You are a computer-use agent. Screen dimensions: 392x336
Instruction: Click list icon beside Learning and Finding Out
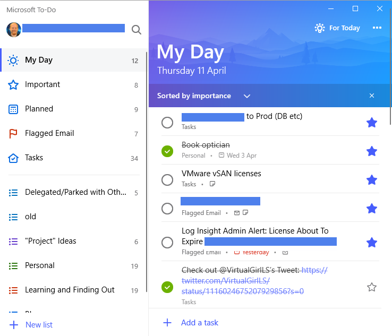pos(13,290)
